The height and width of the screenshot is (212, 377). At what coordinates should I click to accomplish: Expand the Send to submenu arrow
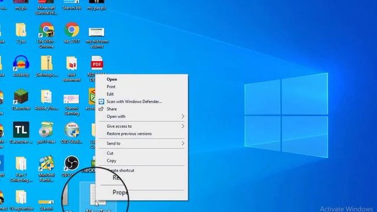[x=183, y=144]
